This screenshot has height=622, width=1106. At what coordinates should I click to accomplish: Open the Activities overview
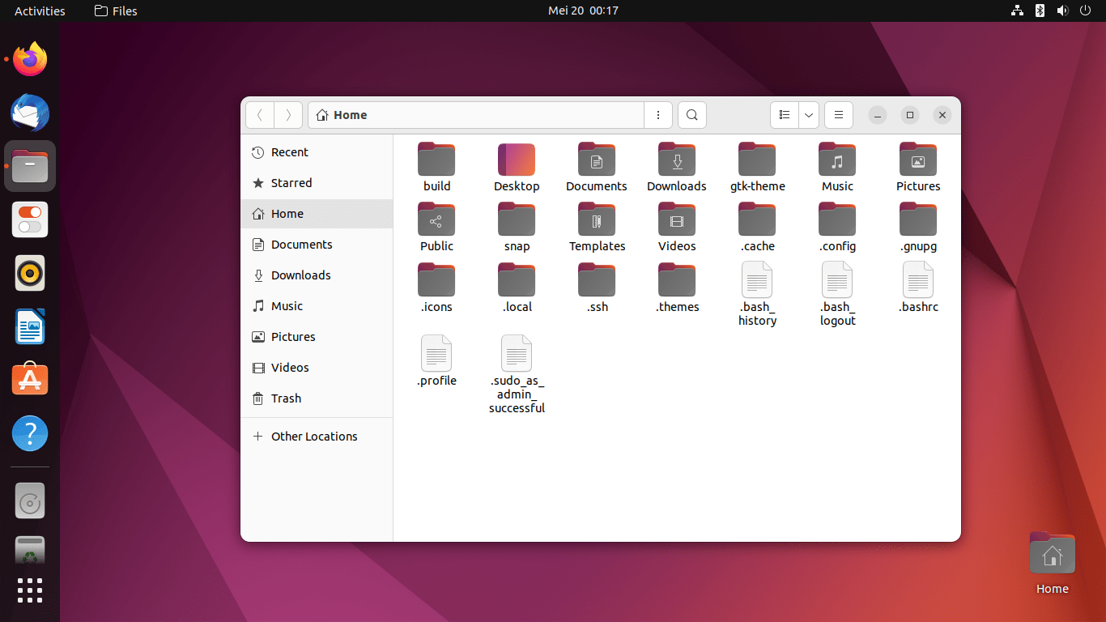(x=40, y=11)
